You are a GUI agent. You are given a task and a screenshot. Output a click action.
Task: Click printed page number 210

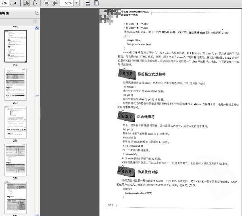111,205
